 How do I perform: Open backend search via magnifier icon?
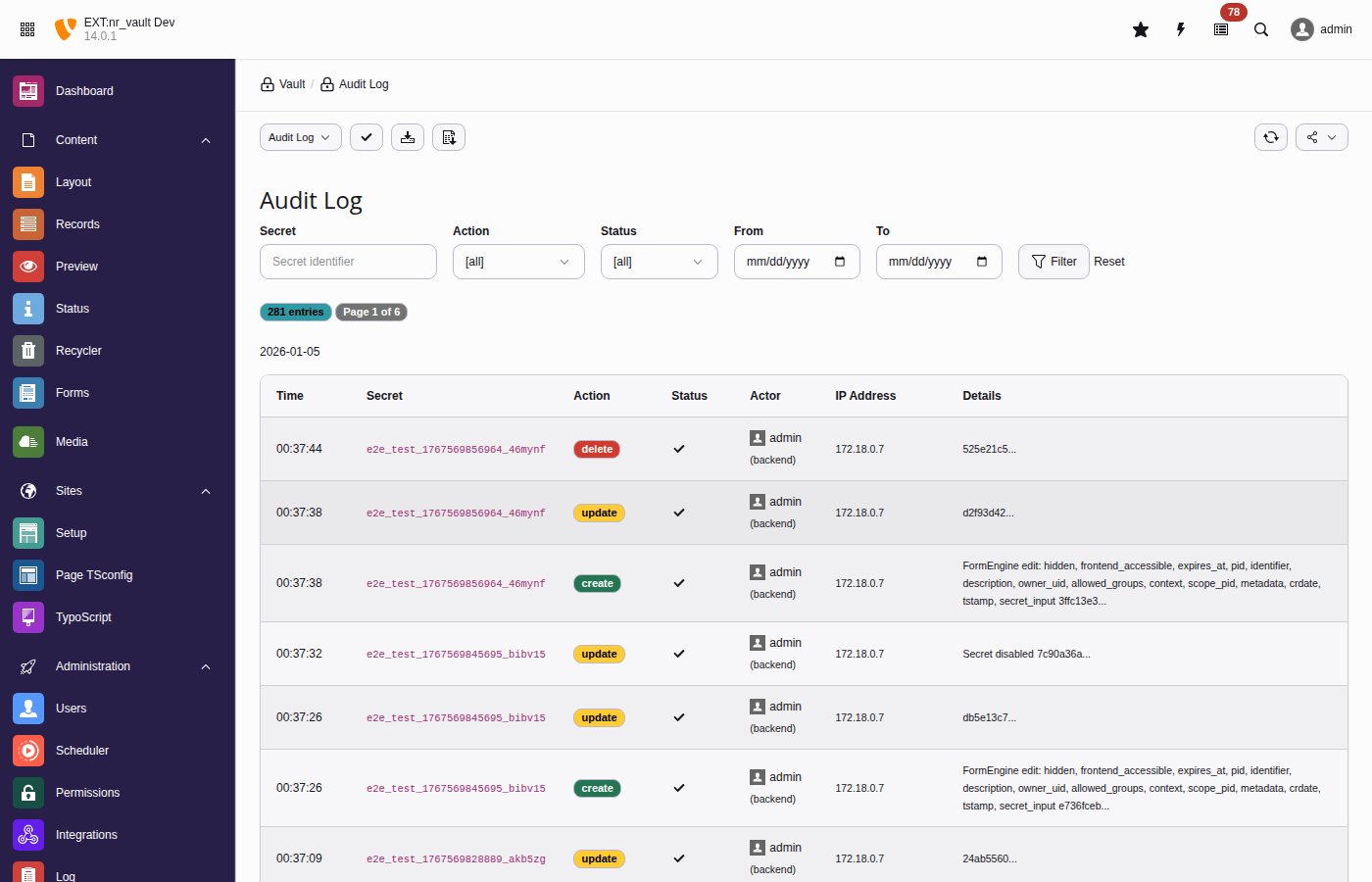tap(1261, 29)
